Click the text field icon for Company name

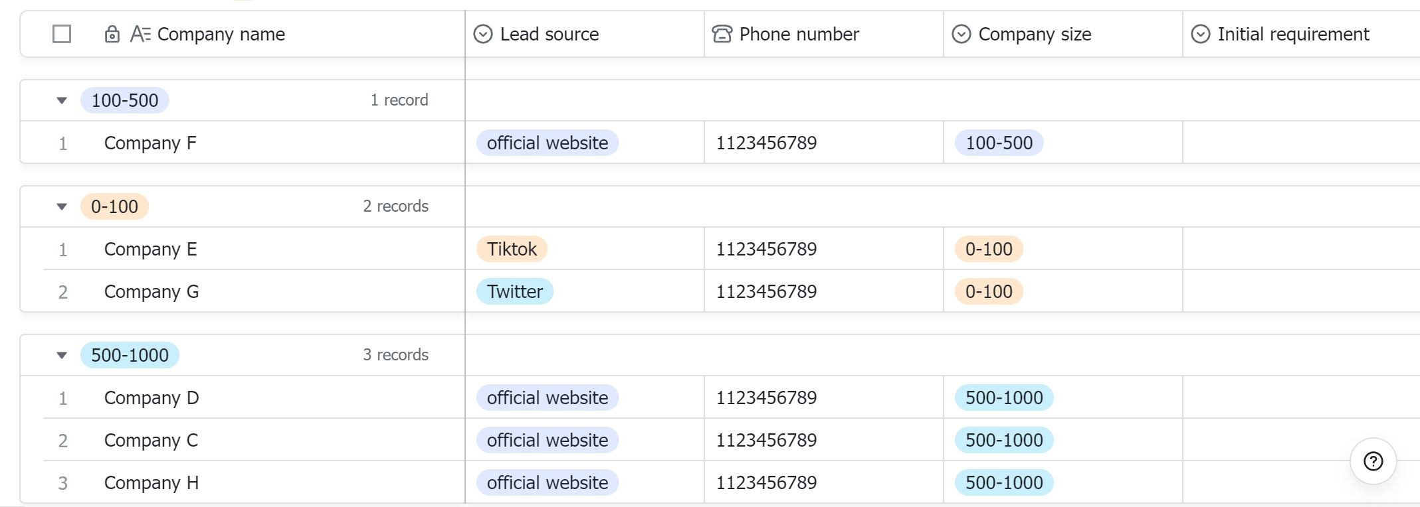[140, 34]
